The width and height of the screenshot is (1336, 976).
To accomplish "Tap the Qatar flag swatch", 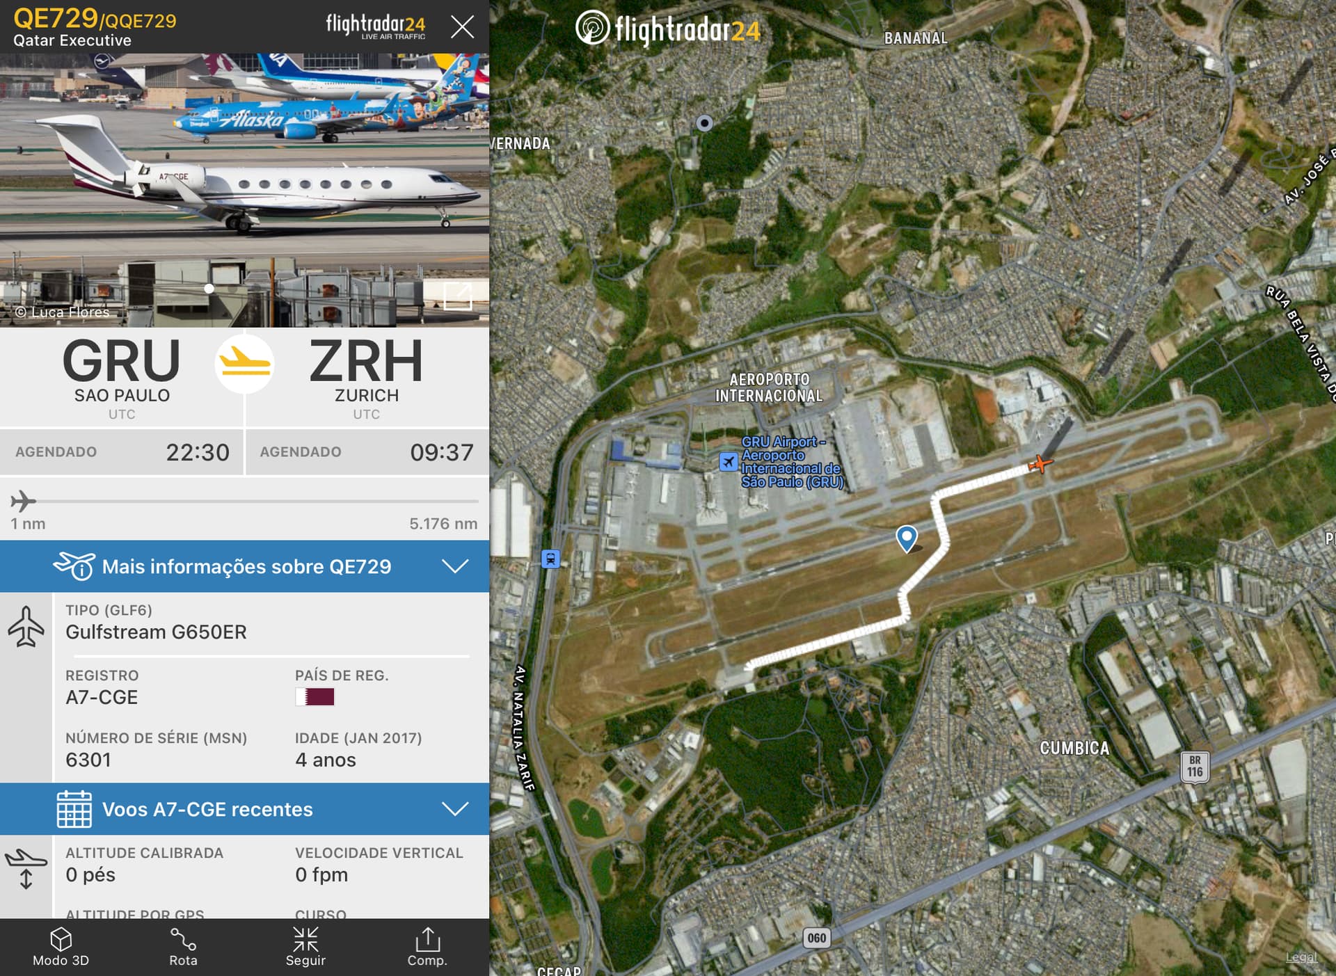I will coord(315,696).
